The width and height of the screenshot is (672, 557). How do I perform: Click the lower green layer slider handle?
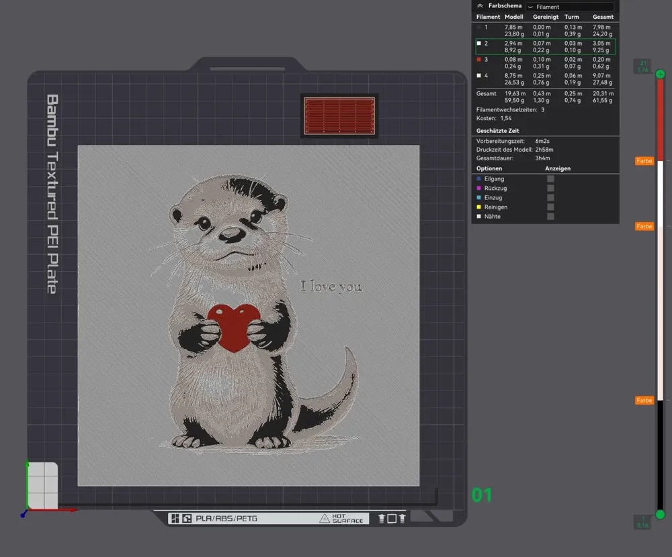click(661, 515)
